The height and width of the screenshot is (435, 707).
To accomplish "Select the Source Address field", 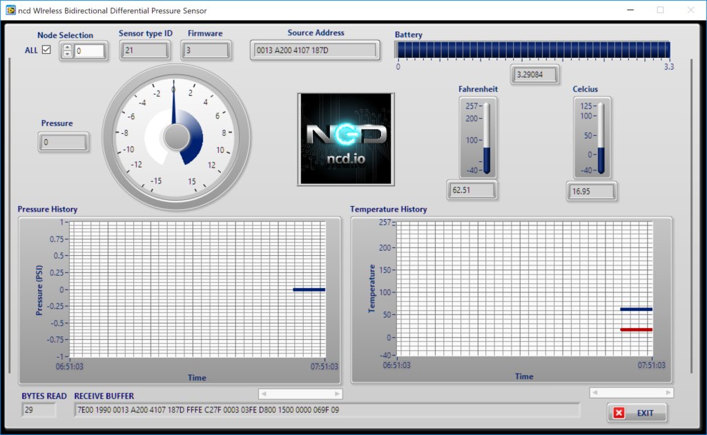I will (315, 50).
